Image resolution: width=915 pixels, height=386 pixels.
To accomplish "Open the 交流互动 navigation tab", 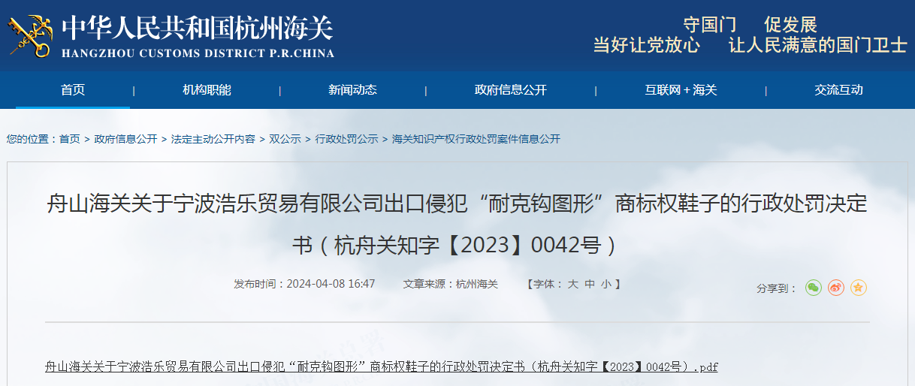I will (838, 90).
